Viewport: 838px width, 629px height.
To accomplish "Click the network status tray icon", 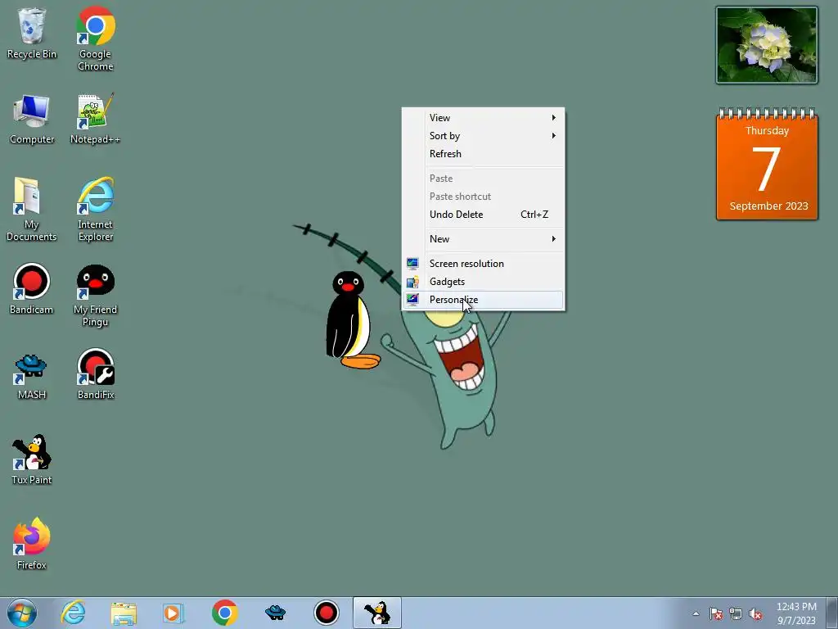I will pyautogui.click(x=736, y=613).
